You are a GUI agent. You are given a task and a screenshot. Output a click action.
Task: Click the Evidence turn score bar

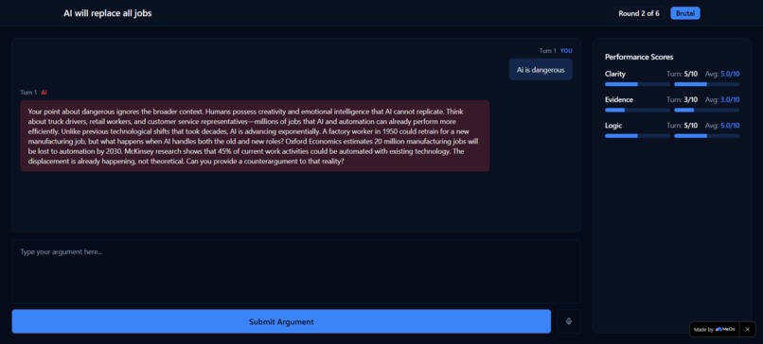[x=637, y=110]
